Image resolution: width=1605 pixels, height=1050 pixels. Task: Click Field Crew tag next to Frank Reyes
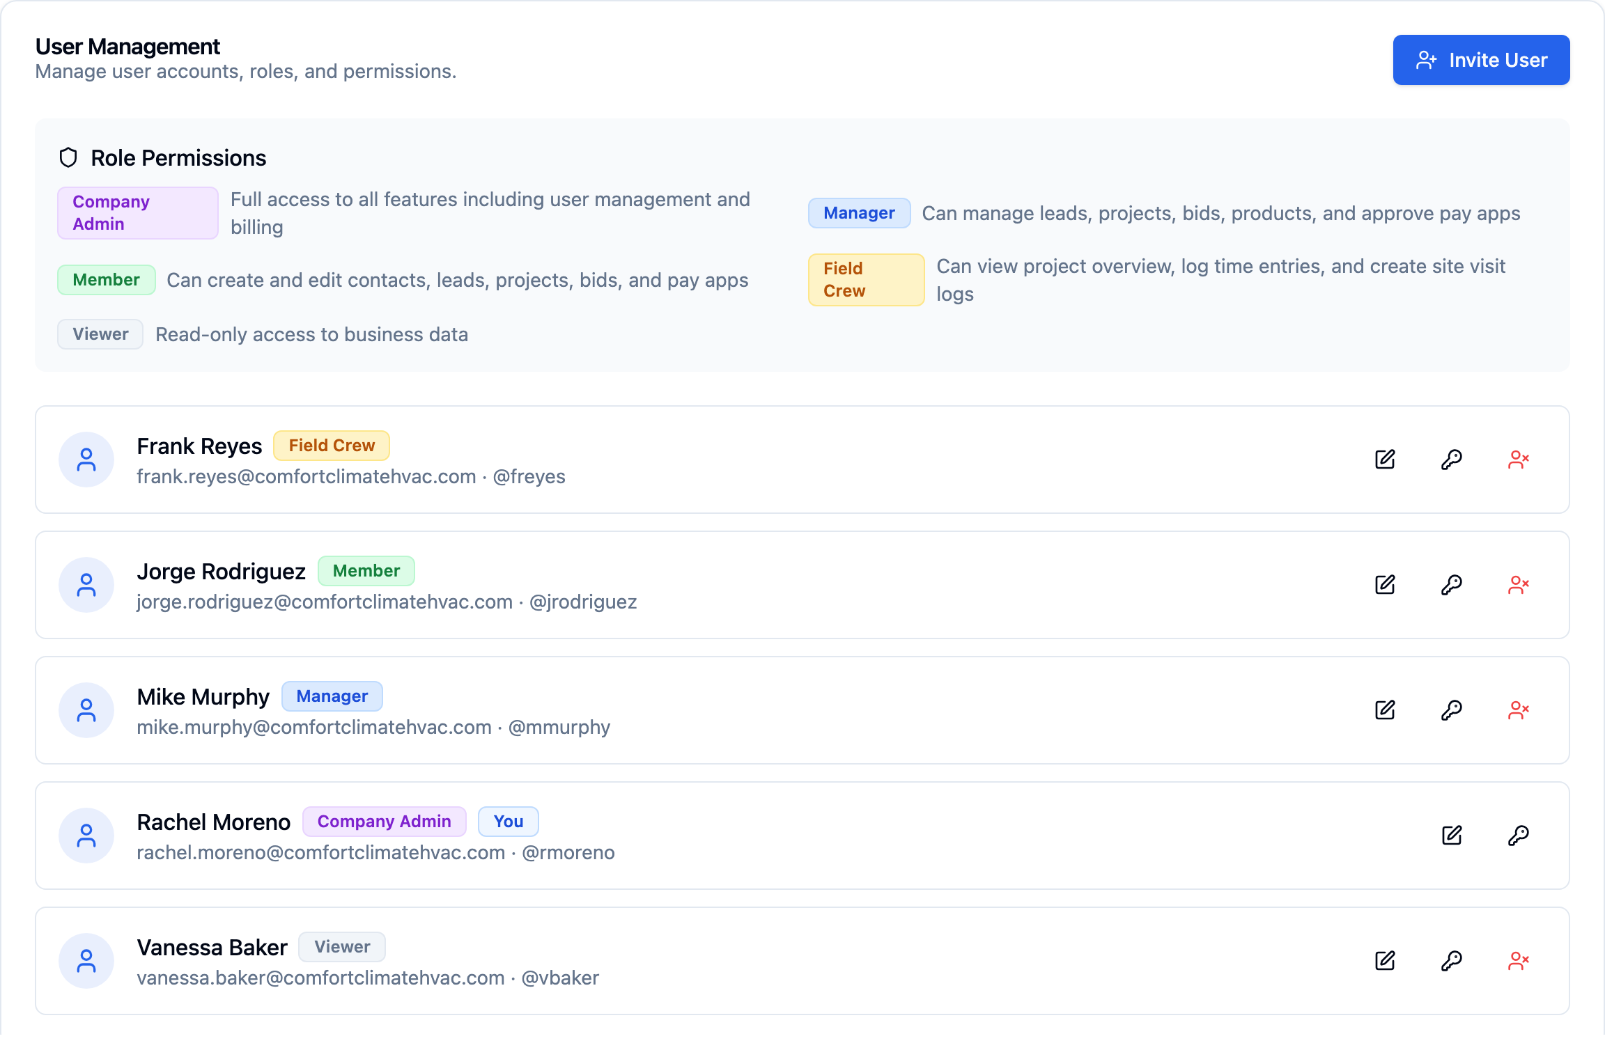(332, 446)
